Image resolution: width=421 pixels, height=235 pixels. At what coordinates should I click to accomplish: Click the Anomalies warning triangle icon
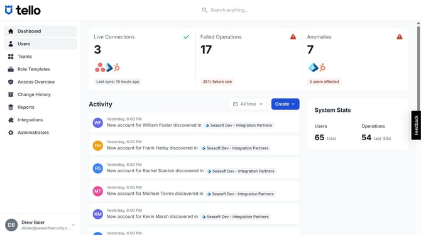(400, 37)
